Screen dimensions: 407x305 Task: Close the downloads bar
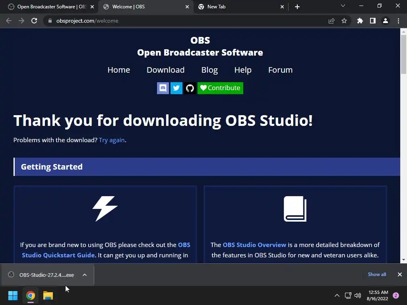click(400, 274)
